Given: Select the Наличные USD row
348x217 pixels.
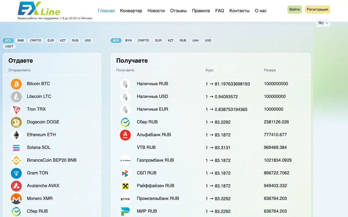Looking at the screenshot, I should [211, 97].
